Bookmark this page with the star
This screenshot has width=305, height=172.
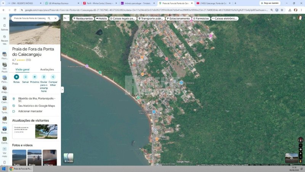(282, 10)
